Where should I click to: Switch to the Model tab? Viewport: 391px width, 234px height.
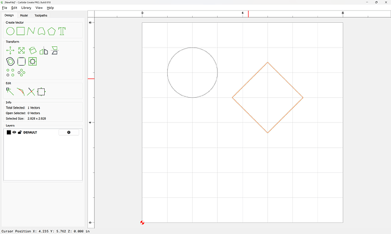point(24,15)
